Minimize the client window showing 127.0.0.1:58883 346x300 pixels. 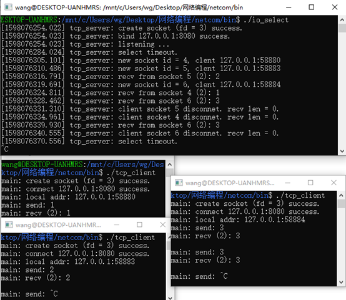(117, 225)
